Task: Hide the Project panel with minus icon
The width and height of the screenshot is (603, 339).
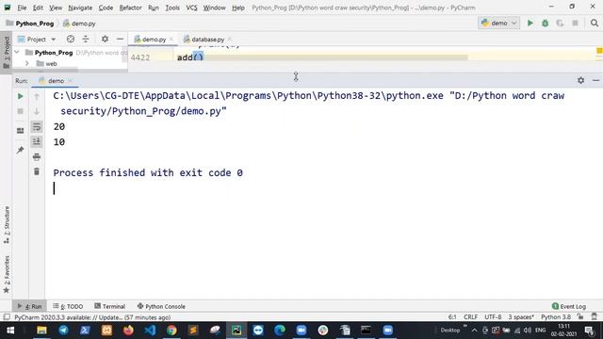Action: pos(120,39)
